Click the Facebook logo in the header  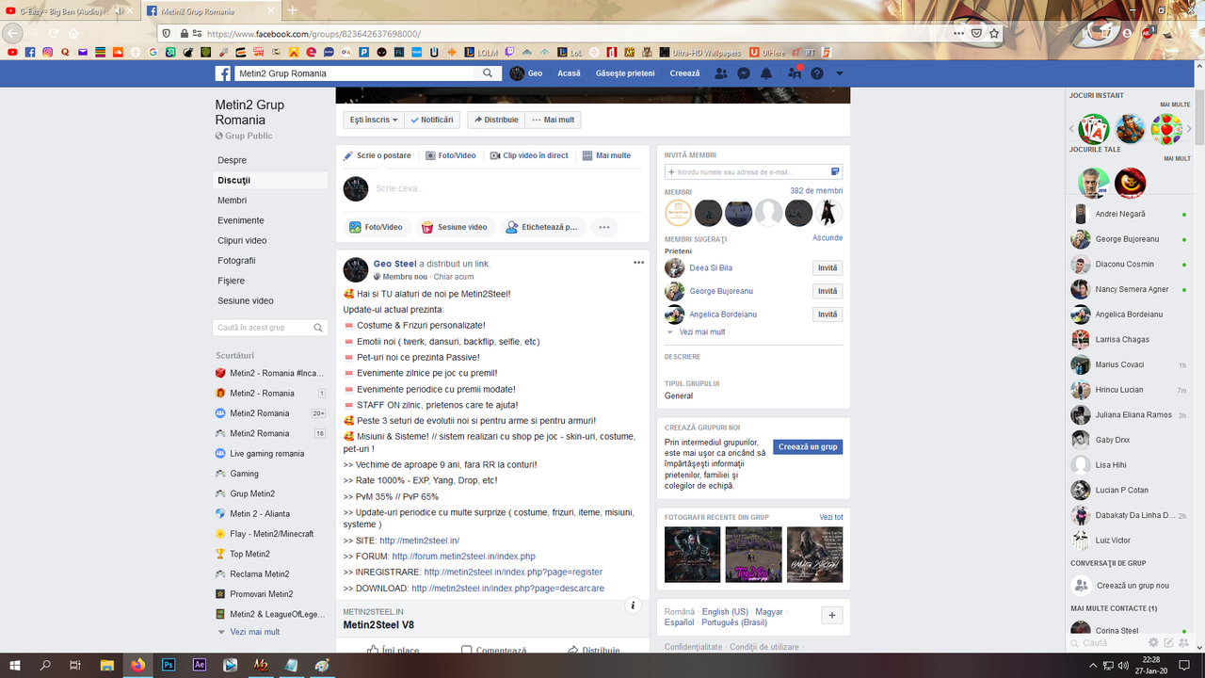coord(223,73)
